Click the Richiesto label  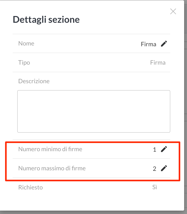pyautogui.click(x=30, y=187)
